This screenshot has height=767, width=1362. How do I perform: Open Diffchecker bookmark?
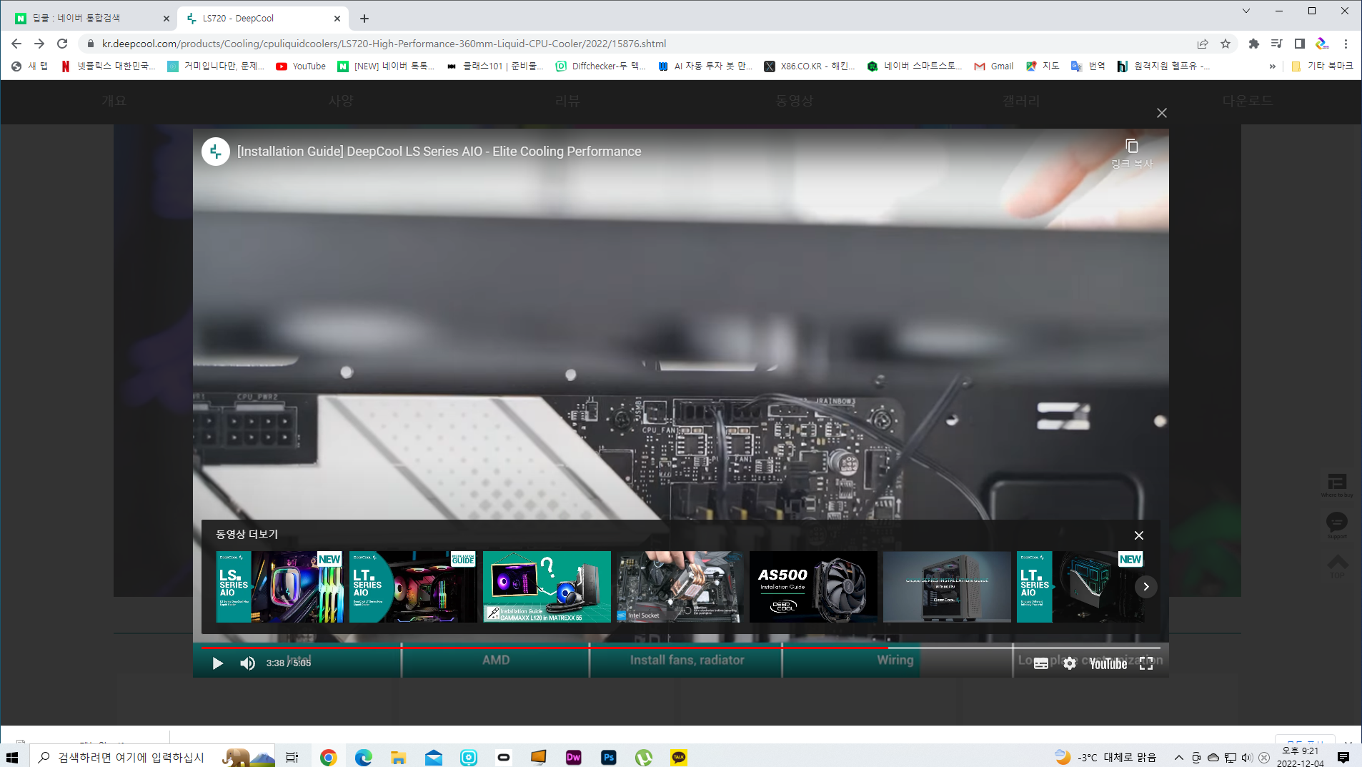pos(601,66)
